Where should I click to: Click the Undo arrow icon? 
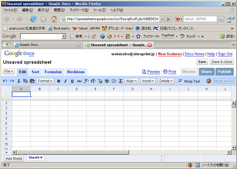tap(5, 81)
